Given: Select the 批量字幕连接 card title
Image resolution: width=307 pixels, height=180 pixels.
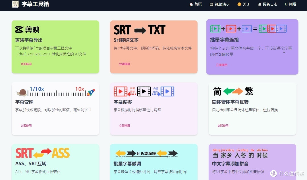Looking at the screenshot, I should (224, 40).
